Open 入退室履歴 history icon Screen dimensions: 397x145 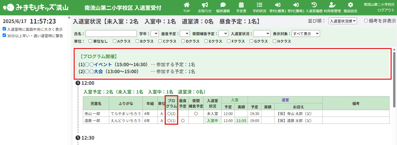pos(314,5)
